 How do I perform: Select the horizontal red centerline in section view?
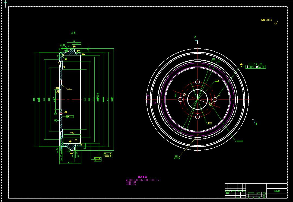[x=68, y=100]
